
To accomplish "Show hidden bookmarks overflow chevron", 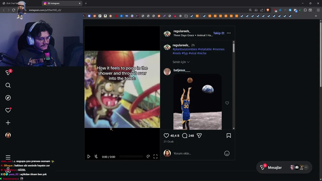I will point(316,16).
